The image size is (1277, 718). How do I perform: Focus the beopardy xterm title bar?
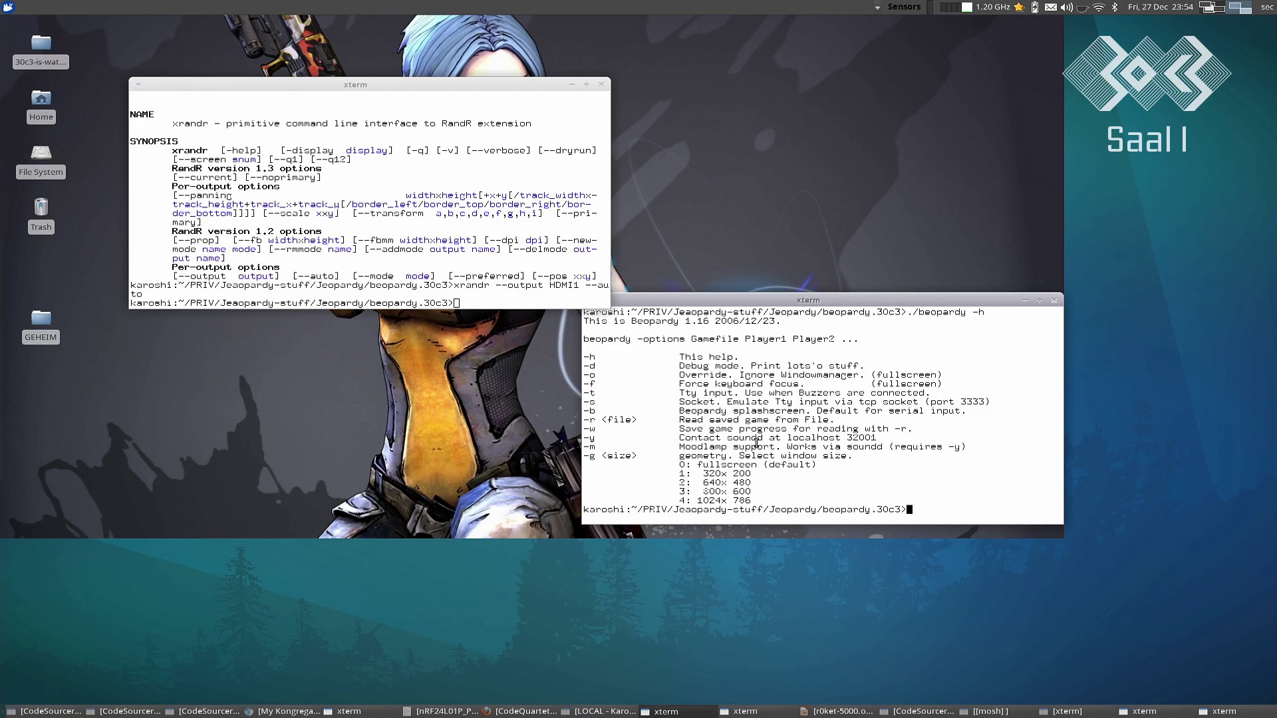(808, 300)
